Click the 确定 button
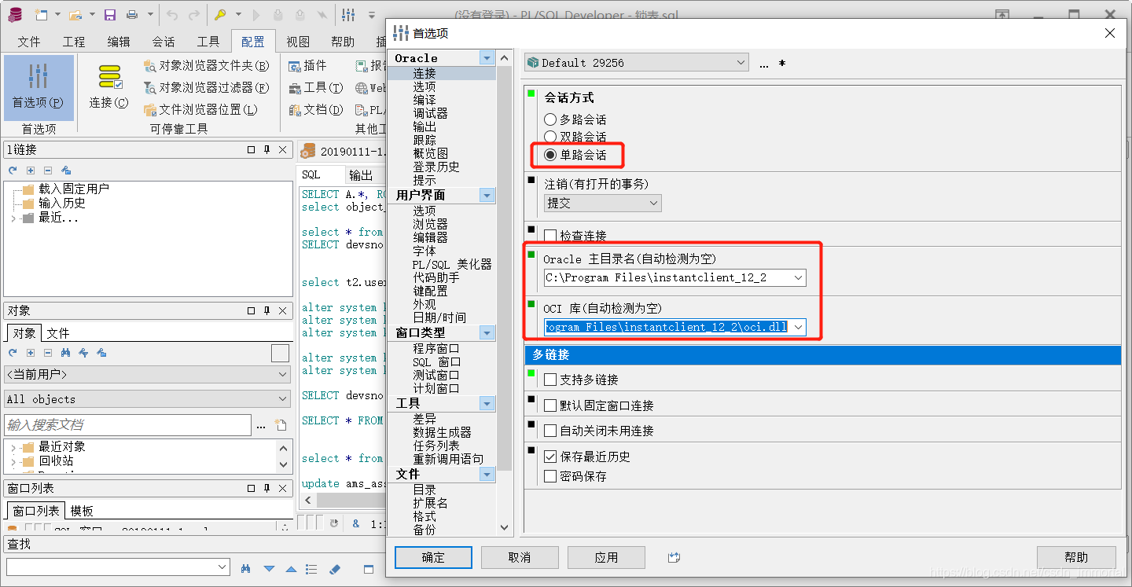Viewport: 1132px width, 587px height. point(433,557)
